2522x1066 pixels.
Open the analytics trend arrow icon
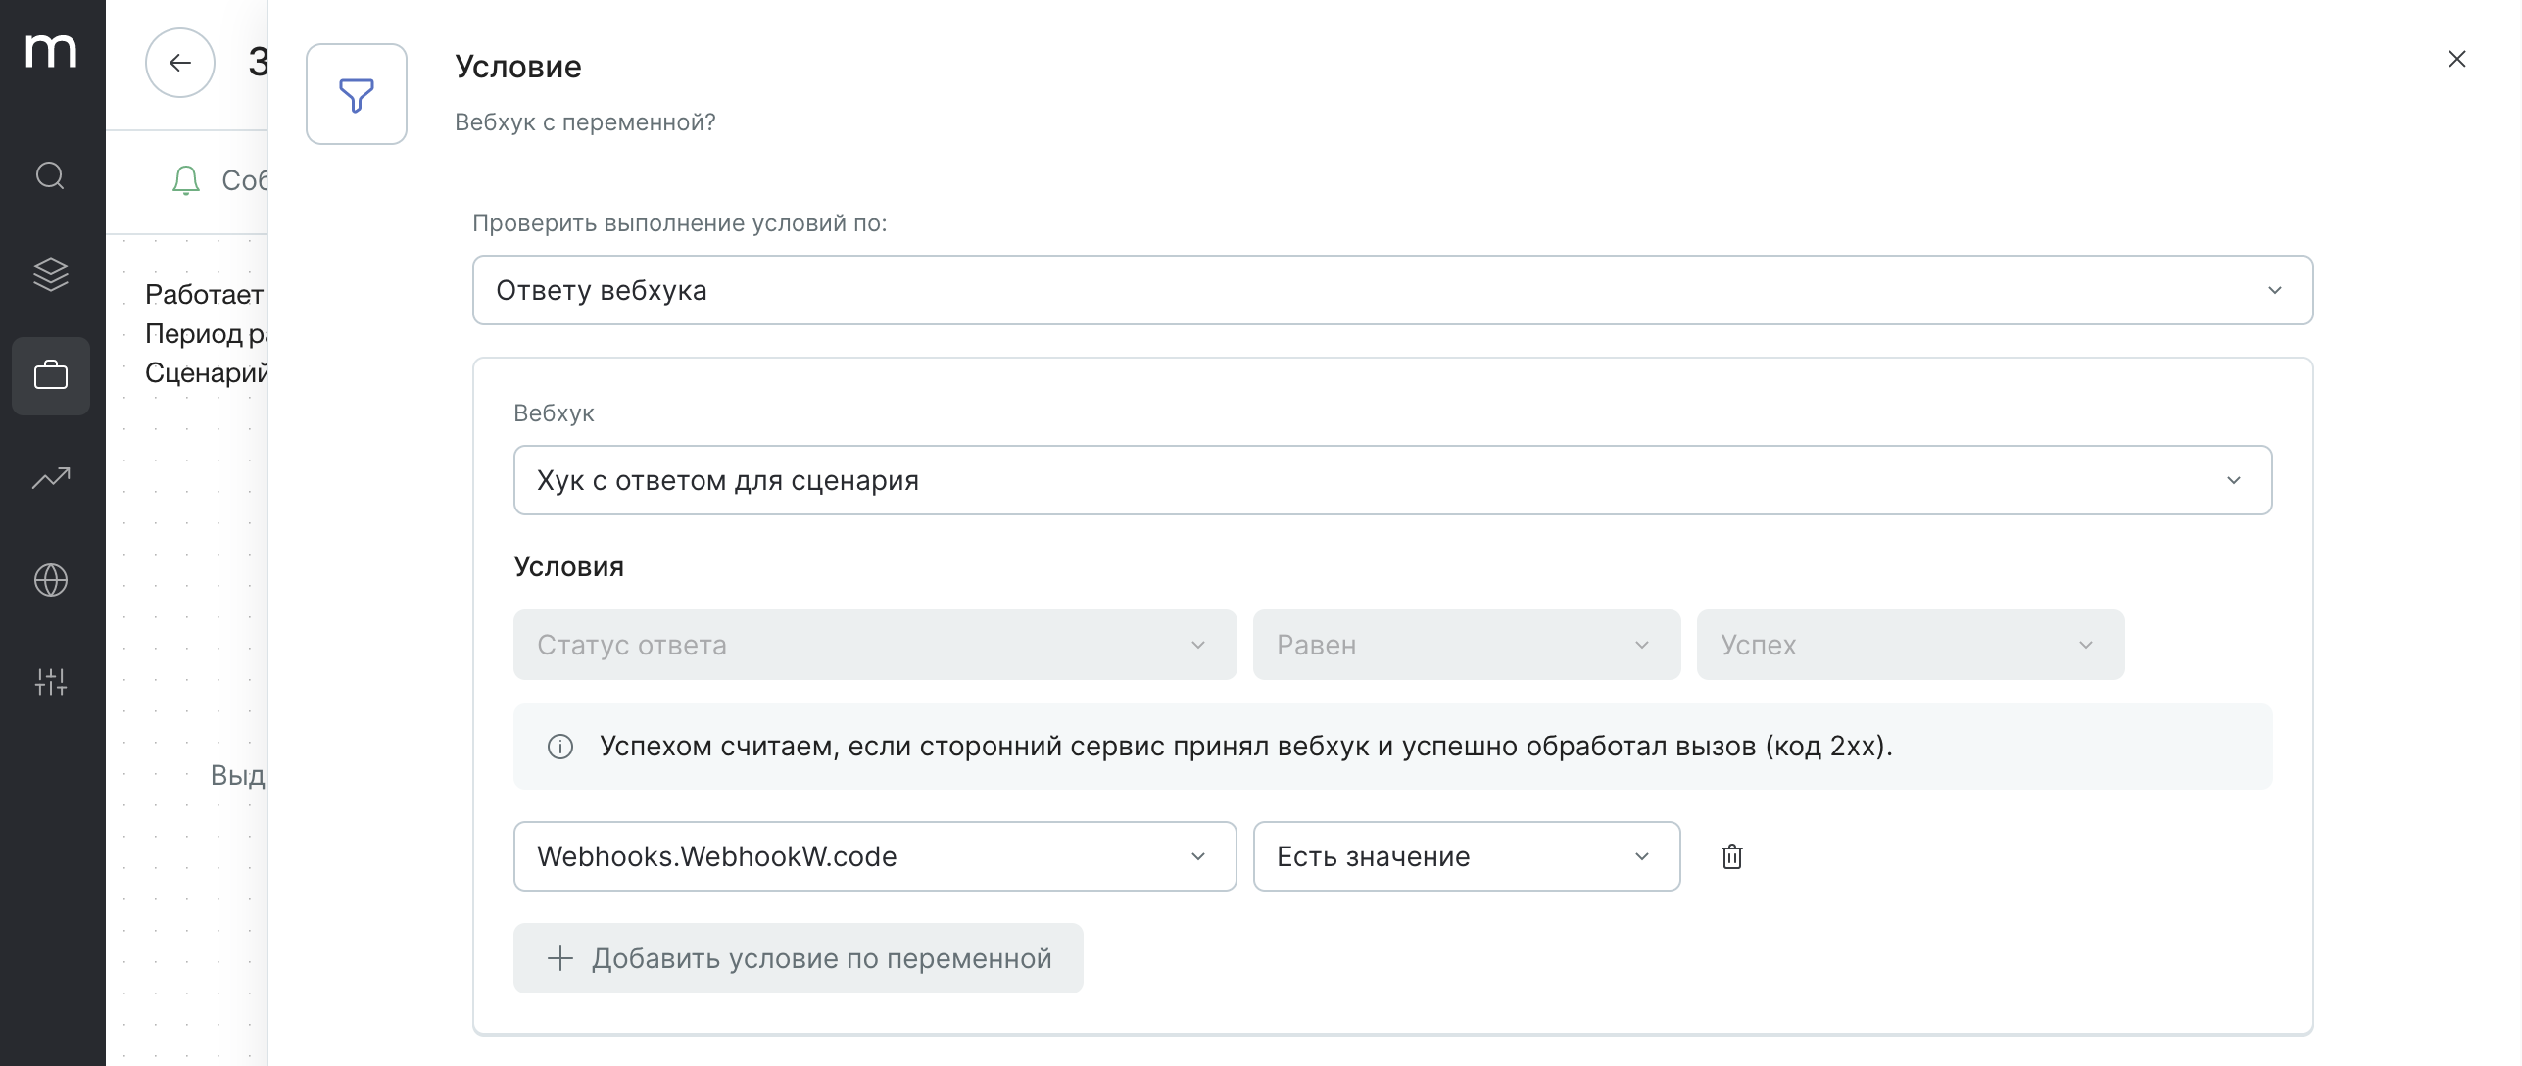[51, 478]
